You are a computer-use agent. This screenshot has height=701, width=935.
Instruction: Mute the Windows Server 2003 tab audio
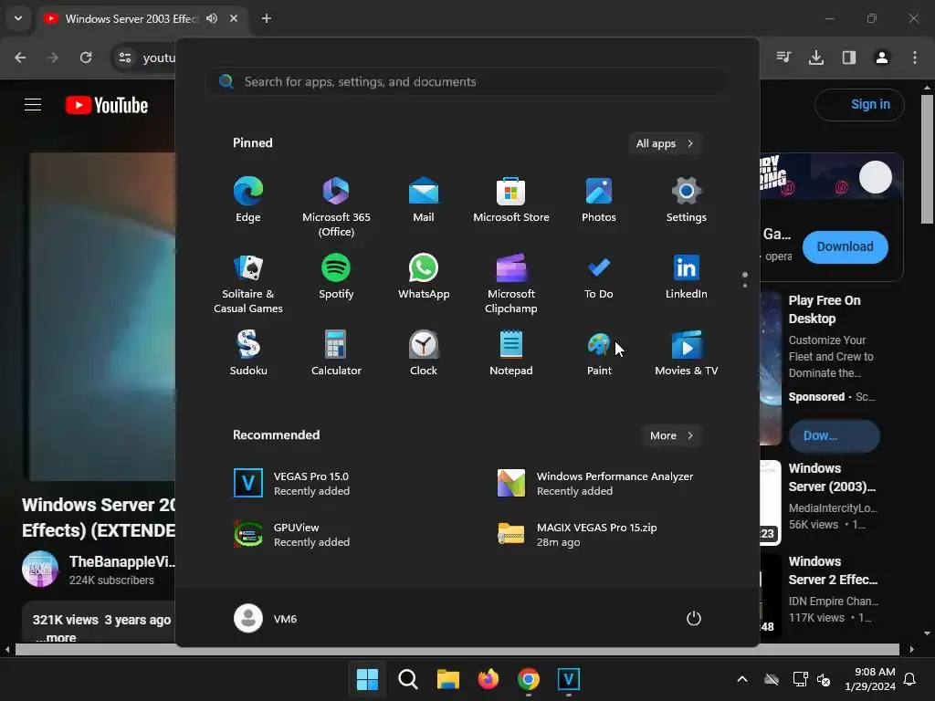tap(212, 18)
